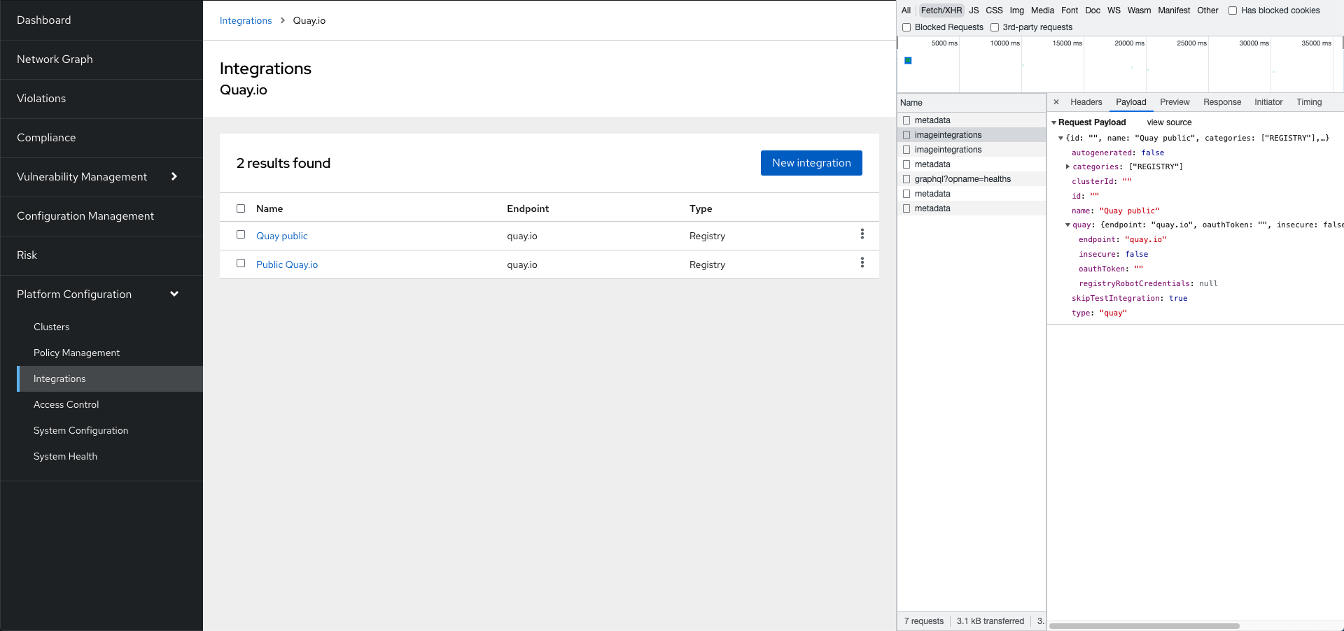Filter network requests by Manifest
Image resolution: width=1344 pixels, height=631 pixels.
pyautogui.click(x=1174, y=10)
